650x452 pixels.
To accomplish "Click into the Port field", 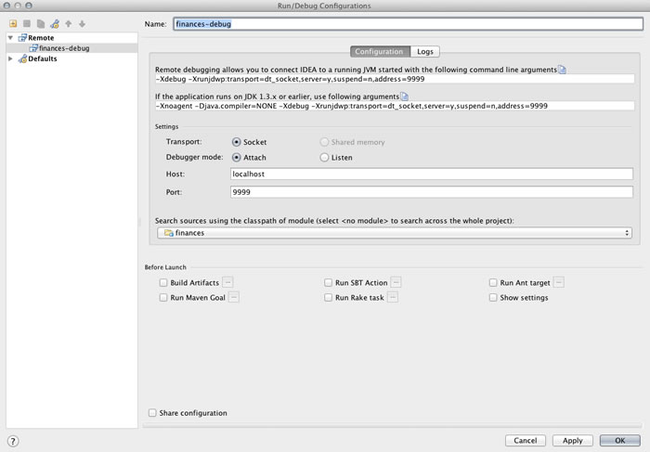I will pos(431,192).
